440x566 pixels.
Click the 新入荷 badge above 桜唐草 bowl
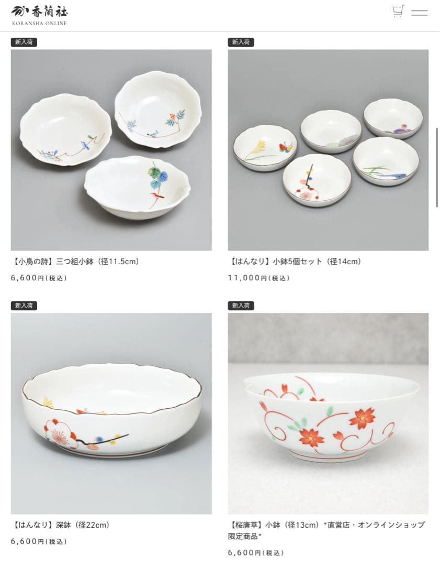click(x=241, y=306)
